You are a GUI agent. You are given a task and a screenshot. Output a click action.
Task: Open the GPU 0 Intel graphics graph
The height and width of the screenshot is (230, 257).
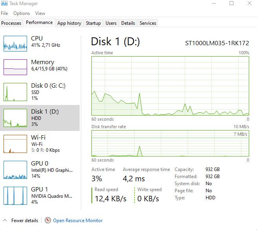coord(15,169)
